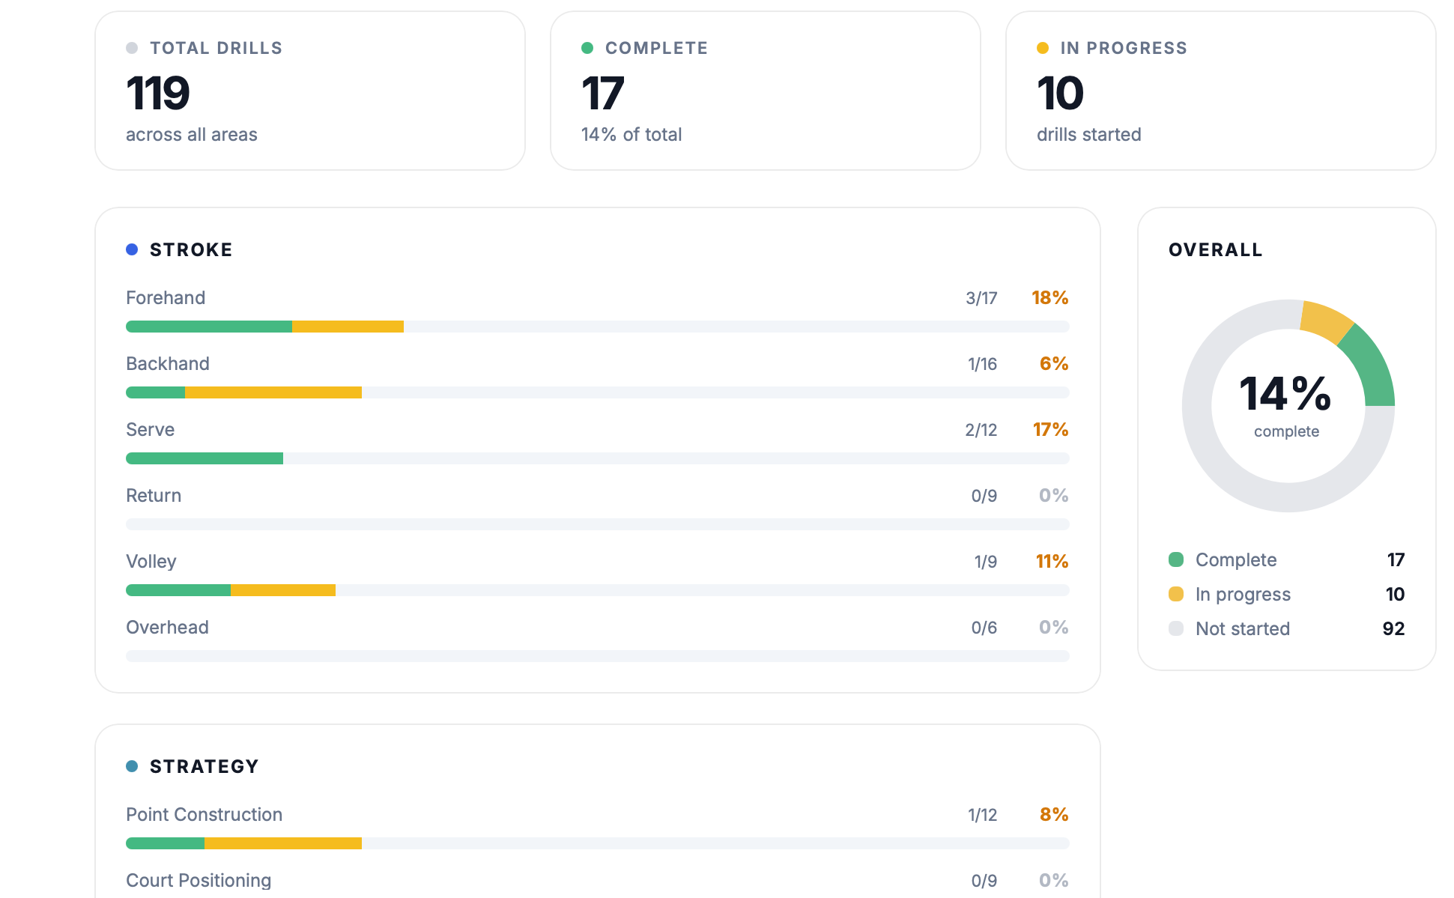The height and width of the screenshot is (898, 1454).
Task: Click the 'drills started' caption
Action: (1089, 135)
